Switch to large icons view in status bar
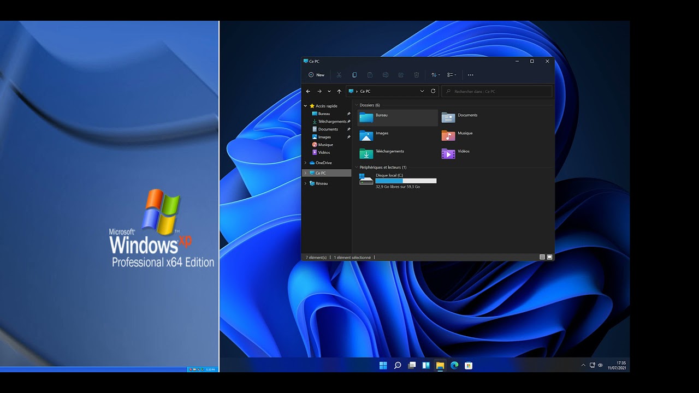Image resolution: width=699 pixels, height=393 pixels. click(550, 257)
